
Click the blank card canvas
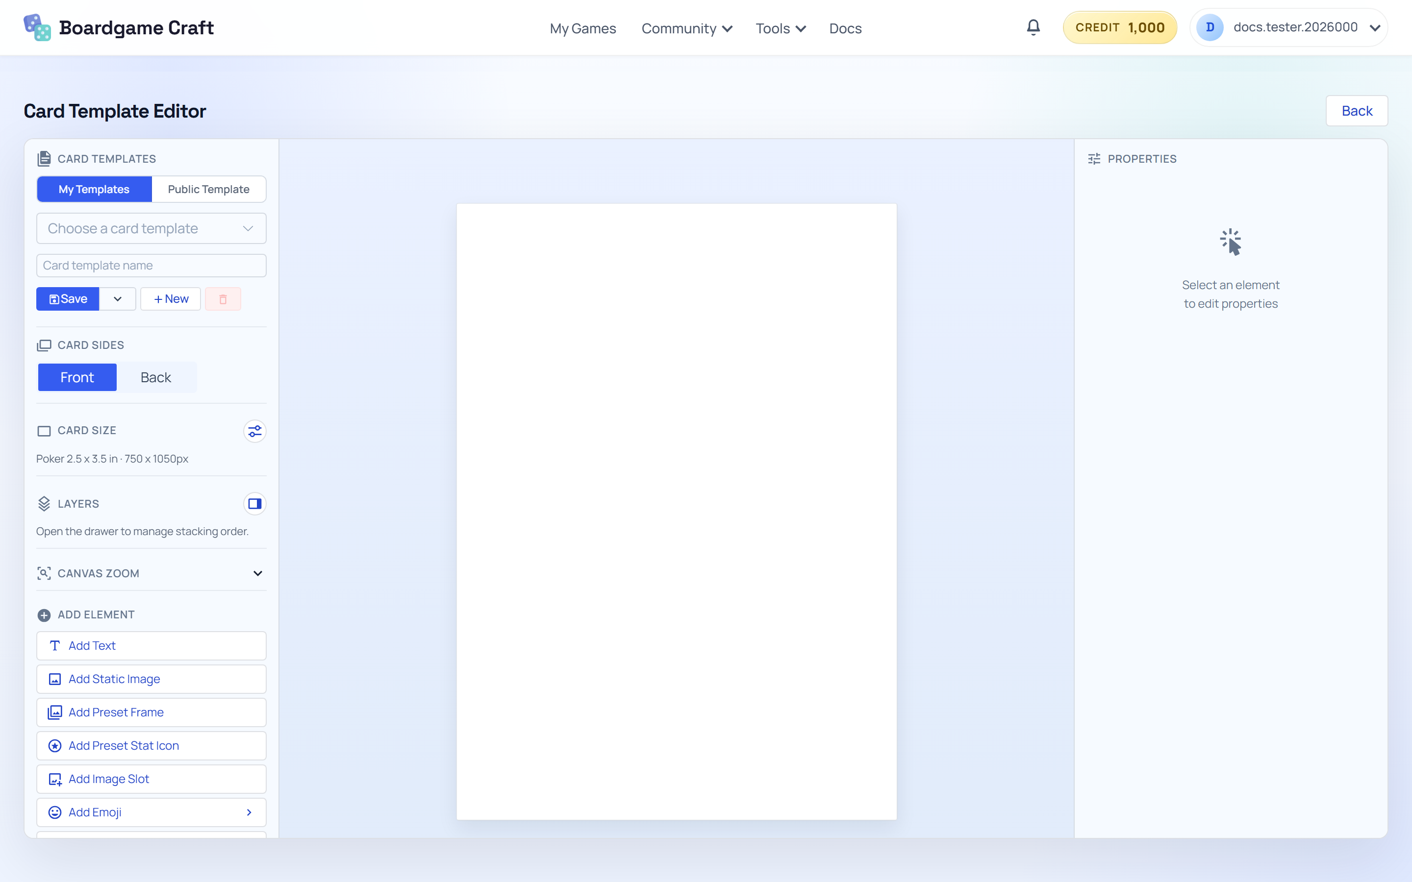[676, 512]
